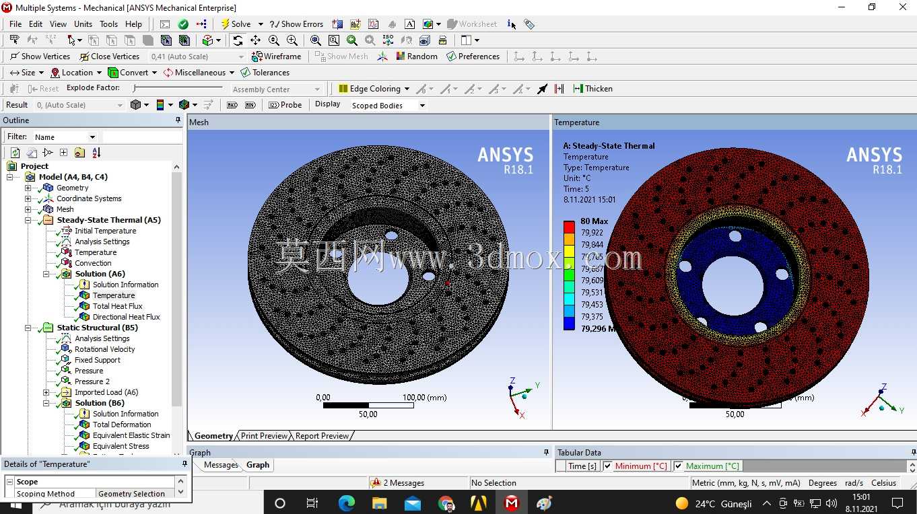Click the Rotate view tool
This screenshot has width=917, height=514.
[238, 40]
